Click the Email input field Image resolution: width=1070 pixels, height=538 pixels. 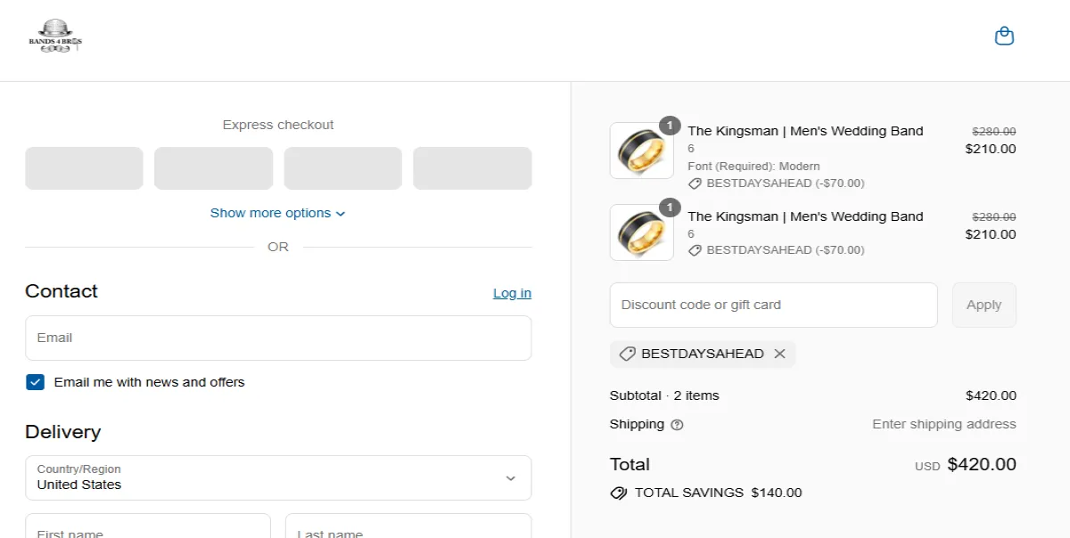pos(278,338)
